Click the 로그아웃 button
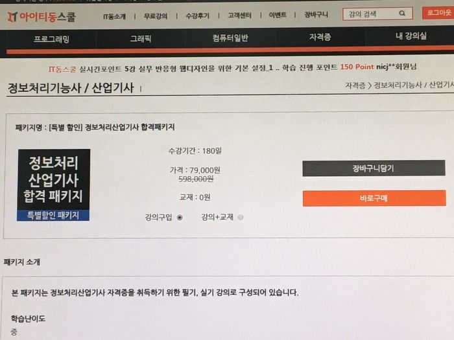Screen dimensions: 454x340 pos(438,13)
